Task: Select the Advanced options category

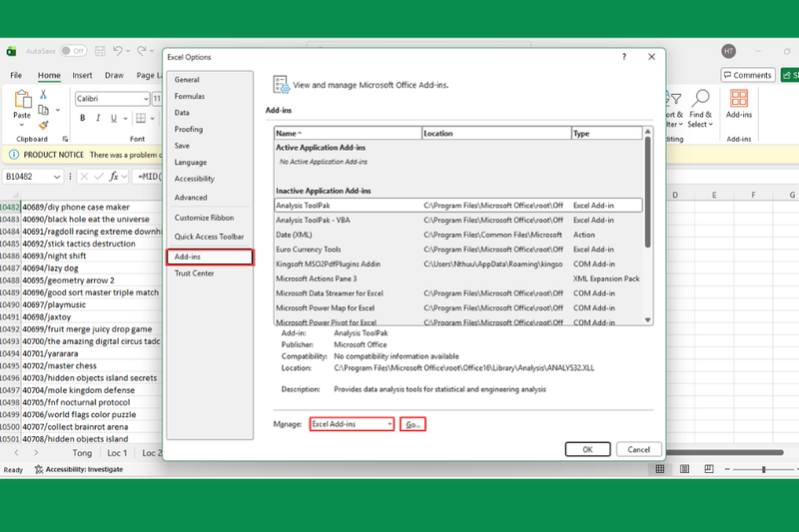Action: point(210,197)
